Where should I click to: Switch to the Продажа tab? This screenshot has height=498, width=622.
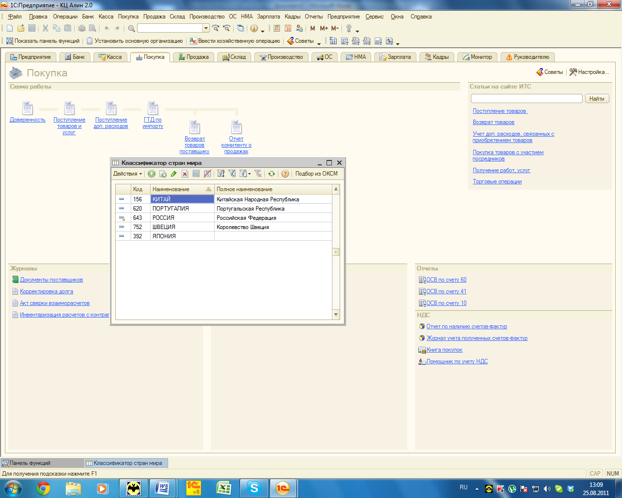tap(193, 57)
